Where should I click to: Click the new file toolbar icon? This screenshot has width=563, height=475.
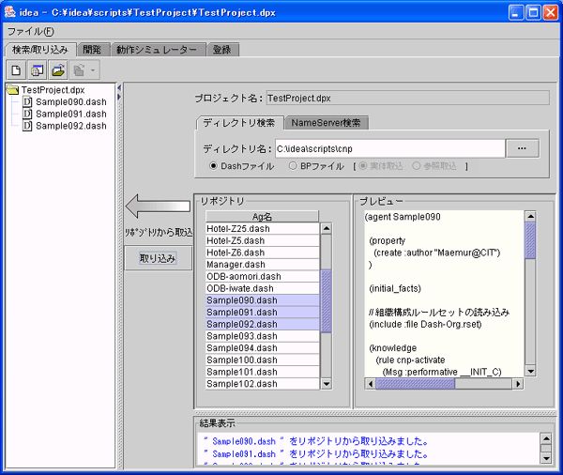click(16, 69)
